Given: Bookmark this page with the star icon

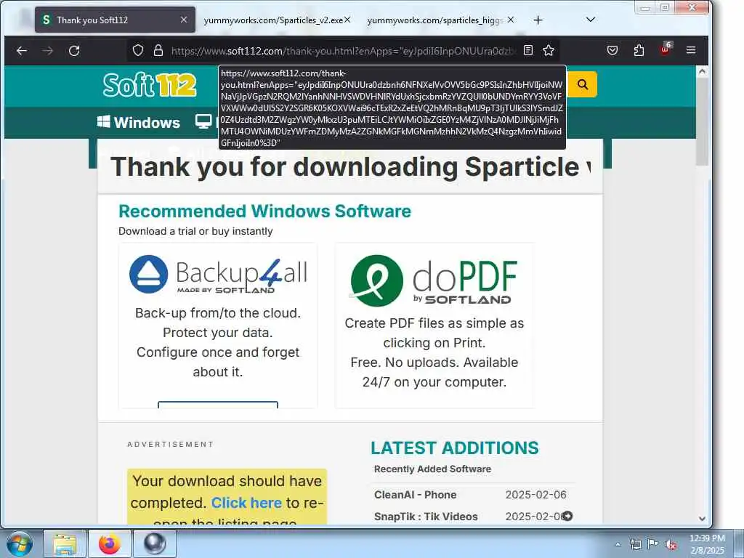Looking at the screenshot, I should point(549,50).
